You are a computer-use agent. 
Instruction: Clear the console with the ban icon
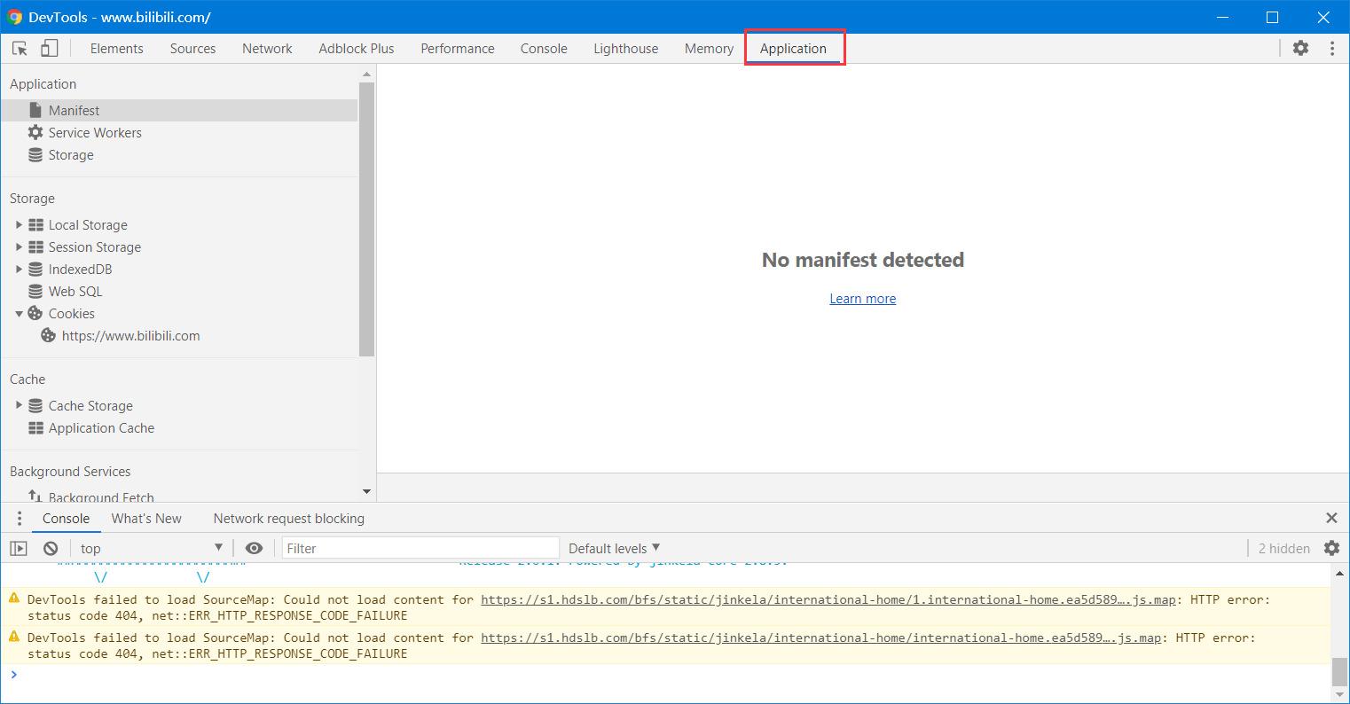[51, 548]
